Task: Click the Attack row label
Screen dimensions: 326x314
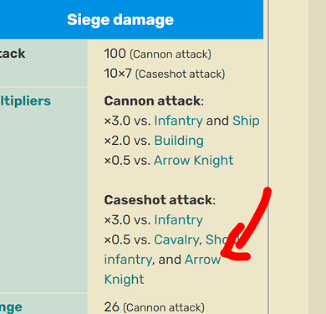Action: (x=13, y=54)
